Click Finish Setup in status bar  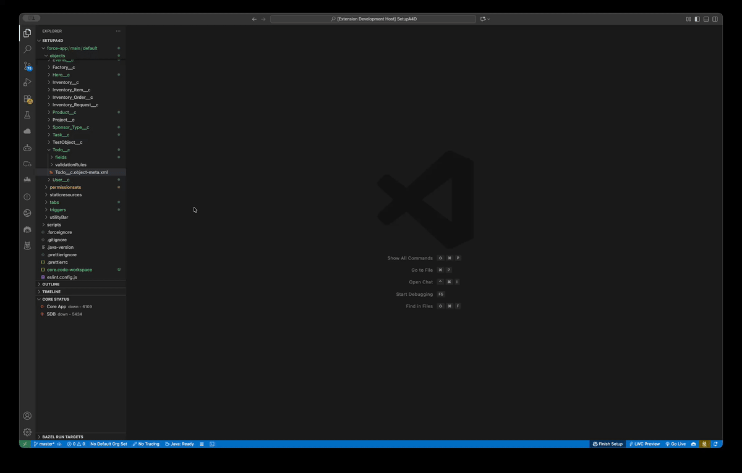[608, 444]
